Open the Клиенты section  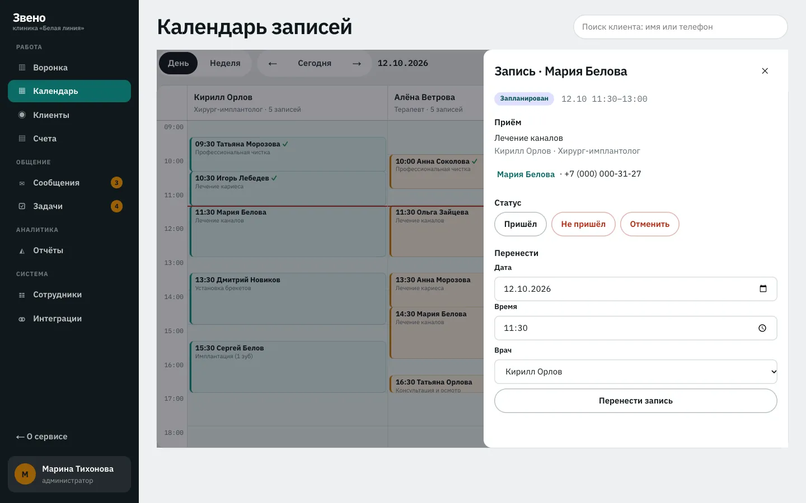[69, 115]
